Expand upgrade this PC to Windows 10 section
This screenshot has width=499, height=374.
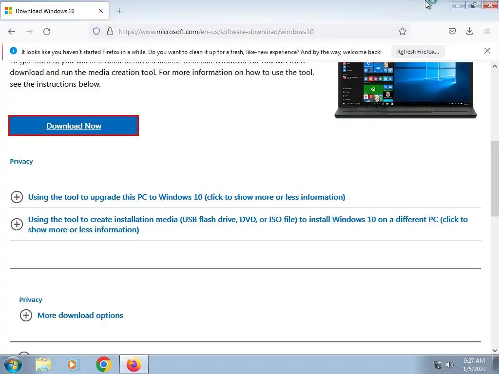click(187, 197)
